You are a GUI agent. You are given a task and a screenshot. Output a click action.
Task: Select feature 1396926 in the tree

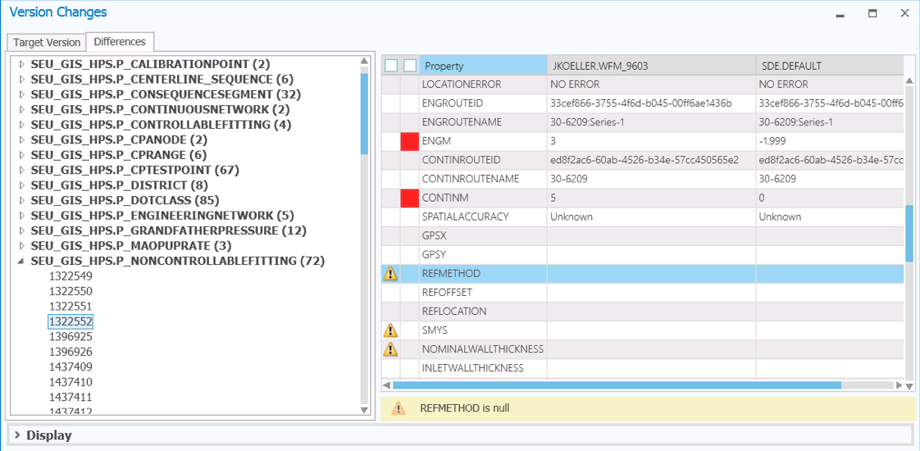click(71, 352)
